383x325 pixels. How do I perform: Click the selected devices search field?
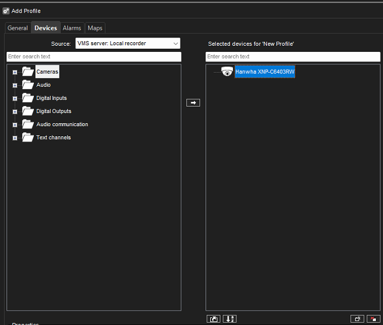pos(292,57)
